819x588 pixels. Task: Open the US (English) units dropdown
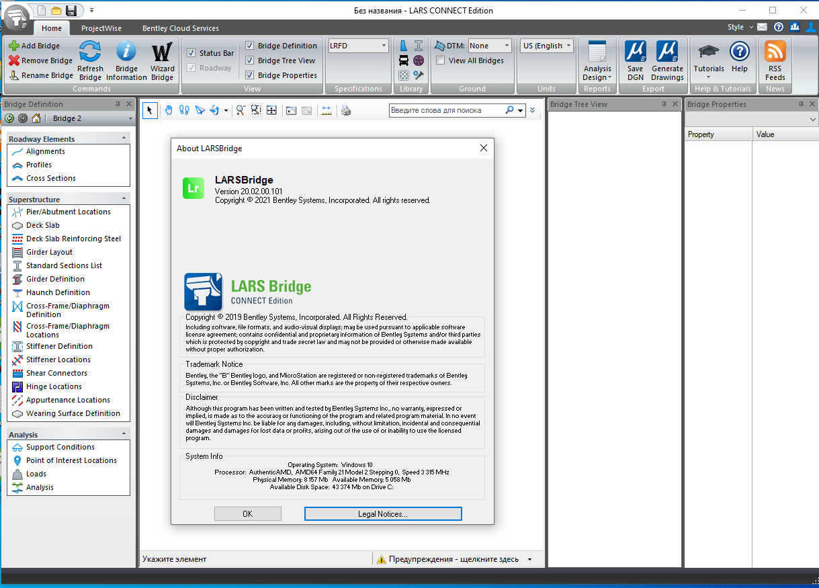coord(547,46)
